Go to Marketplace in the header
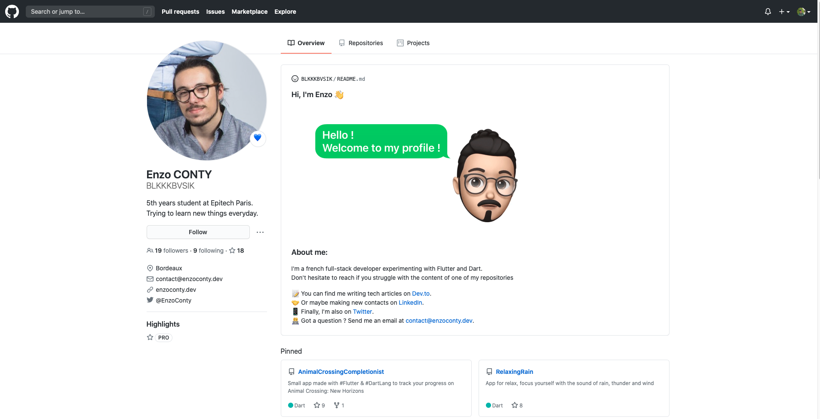This screenshot has height=419, width=820. pos(249,12)
